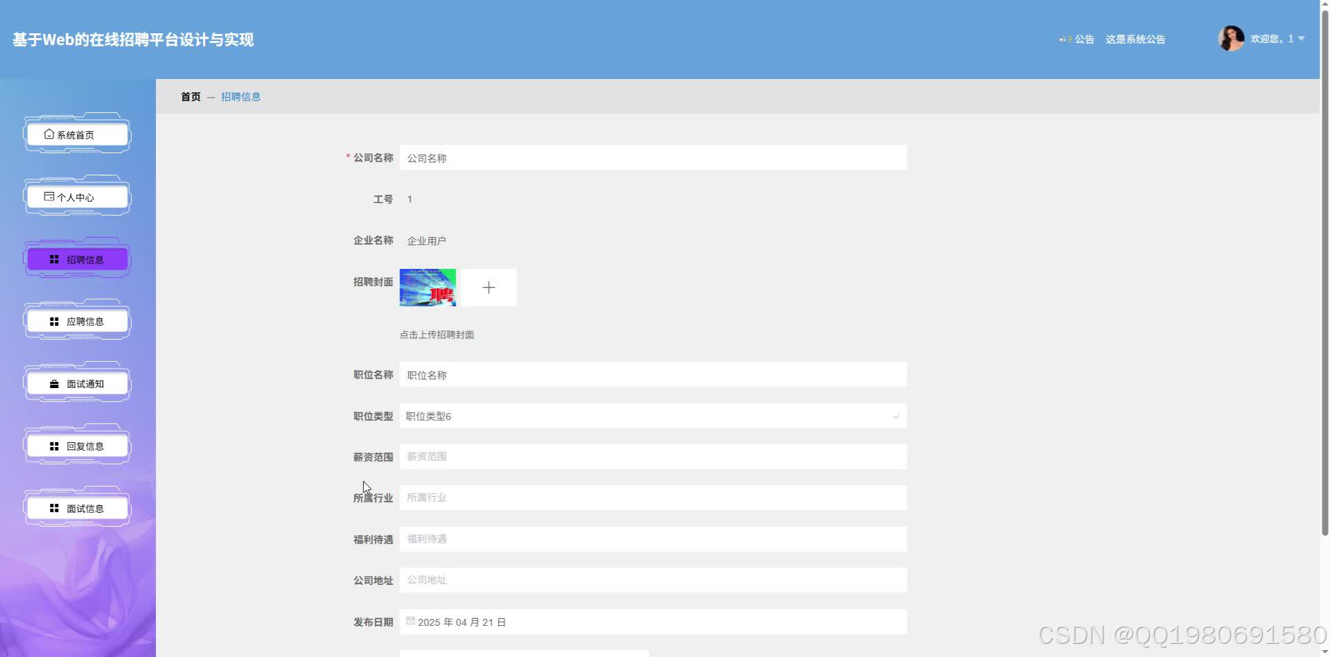This screenshot has height=657, width=1330.
Task: Select the 面试信息 sidebar icon
Action: [54, 507]
